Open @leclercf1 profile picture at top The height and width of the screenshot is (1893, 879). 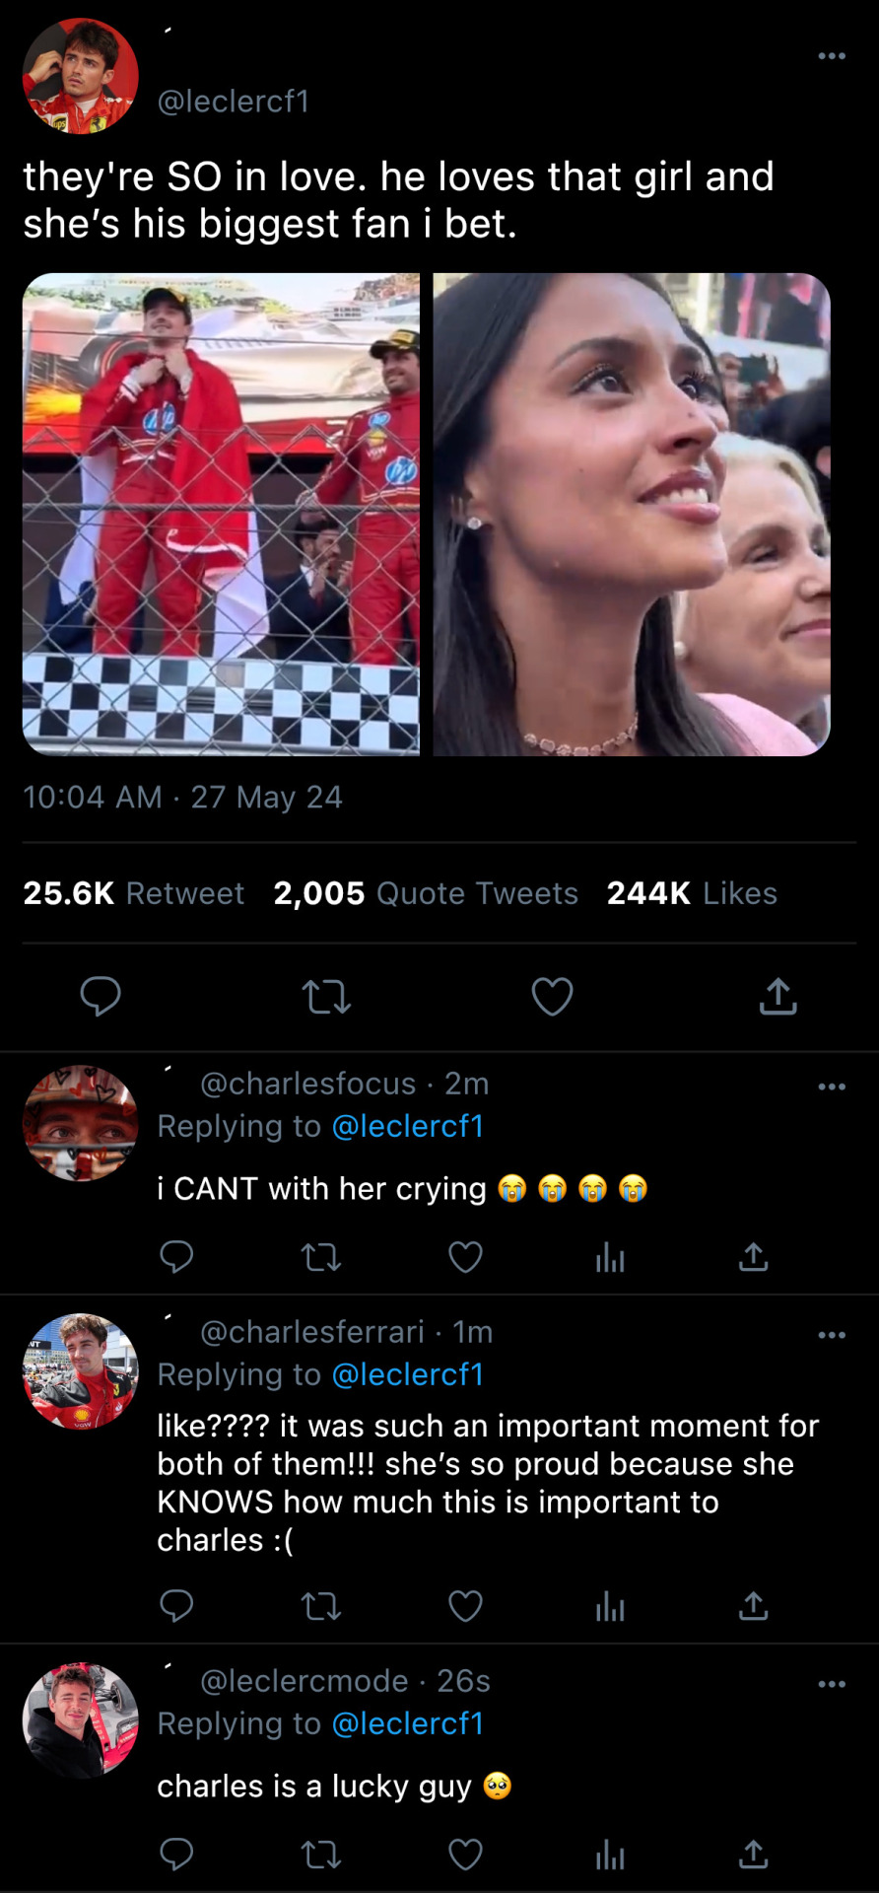[81, 76]
